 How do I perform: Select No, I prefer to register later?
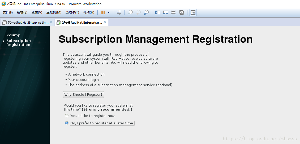pyautogui.click(x=100, y=123)
